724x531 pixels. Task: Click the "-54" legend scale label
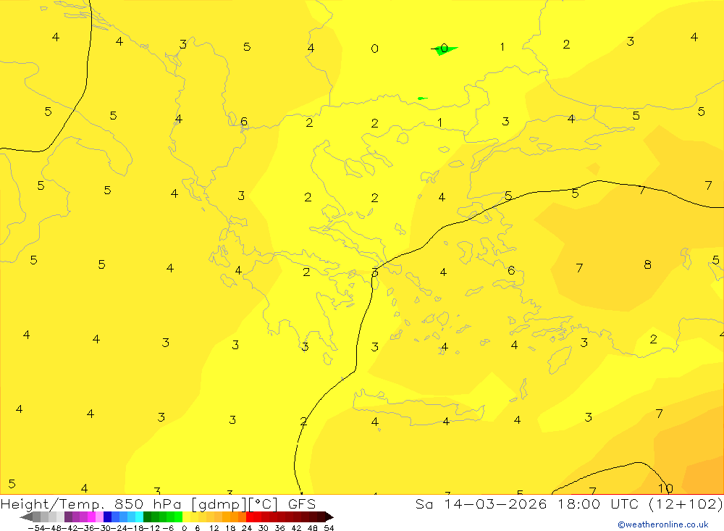coord(36,528)
